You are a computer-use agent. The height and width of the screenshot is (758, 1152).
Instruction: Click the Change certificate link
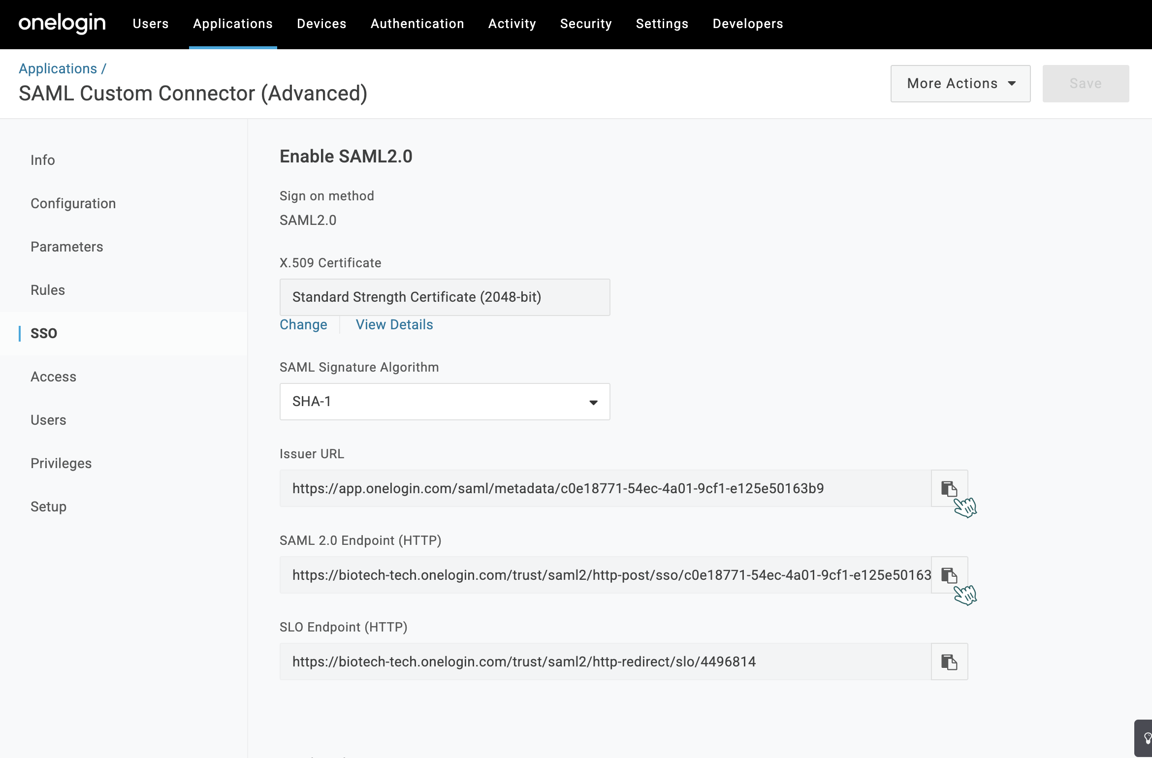[x=303, y=324]
